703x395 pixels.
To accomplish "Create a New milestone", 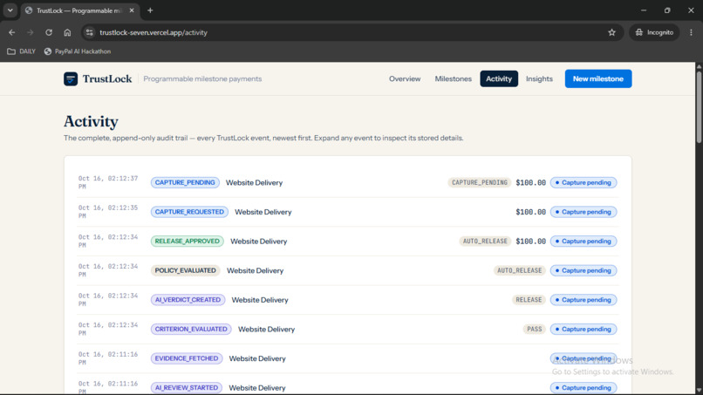I will [x=598, y=78].
